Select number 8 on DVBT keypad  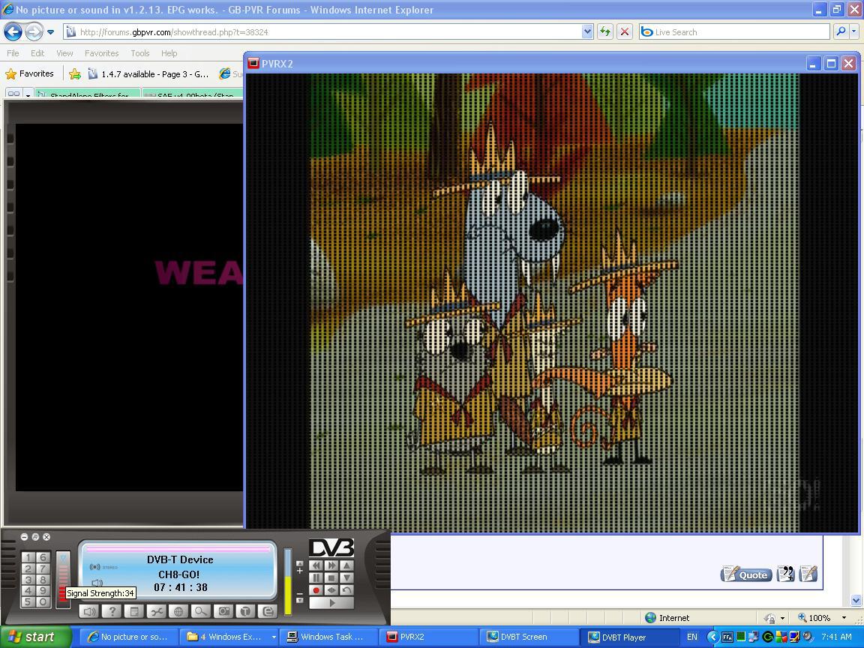43,580
